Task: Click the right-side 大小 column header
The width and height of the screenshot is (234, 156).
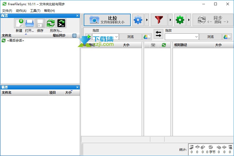Action: pyautogui.click(x=224, y=45)
